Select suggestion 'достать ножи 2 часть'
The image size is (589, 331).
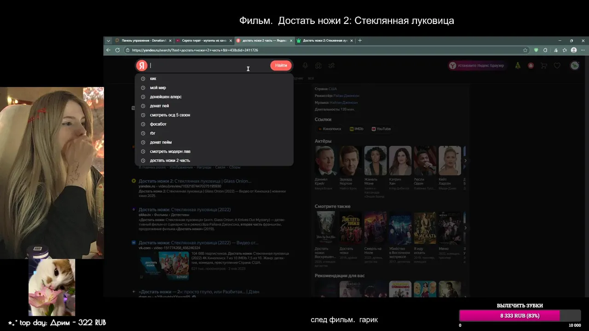(214, 160)
